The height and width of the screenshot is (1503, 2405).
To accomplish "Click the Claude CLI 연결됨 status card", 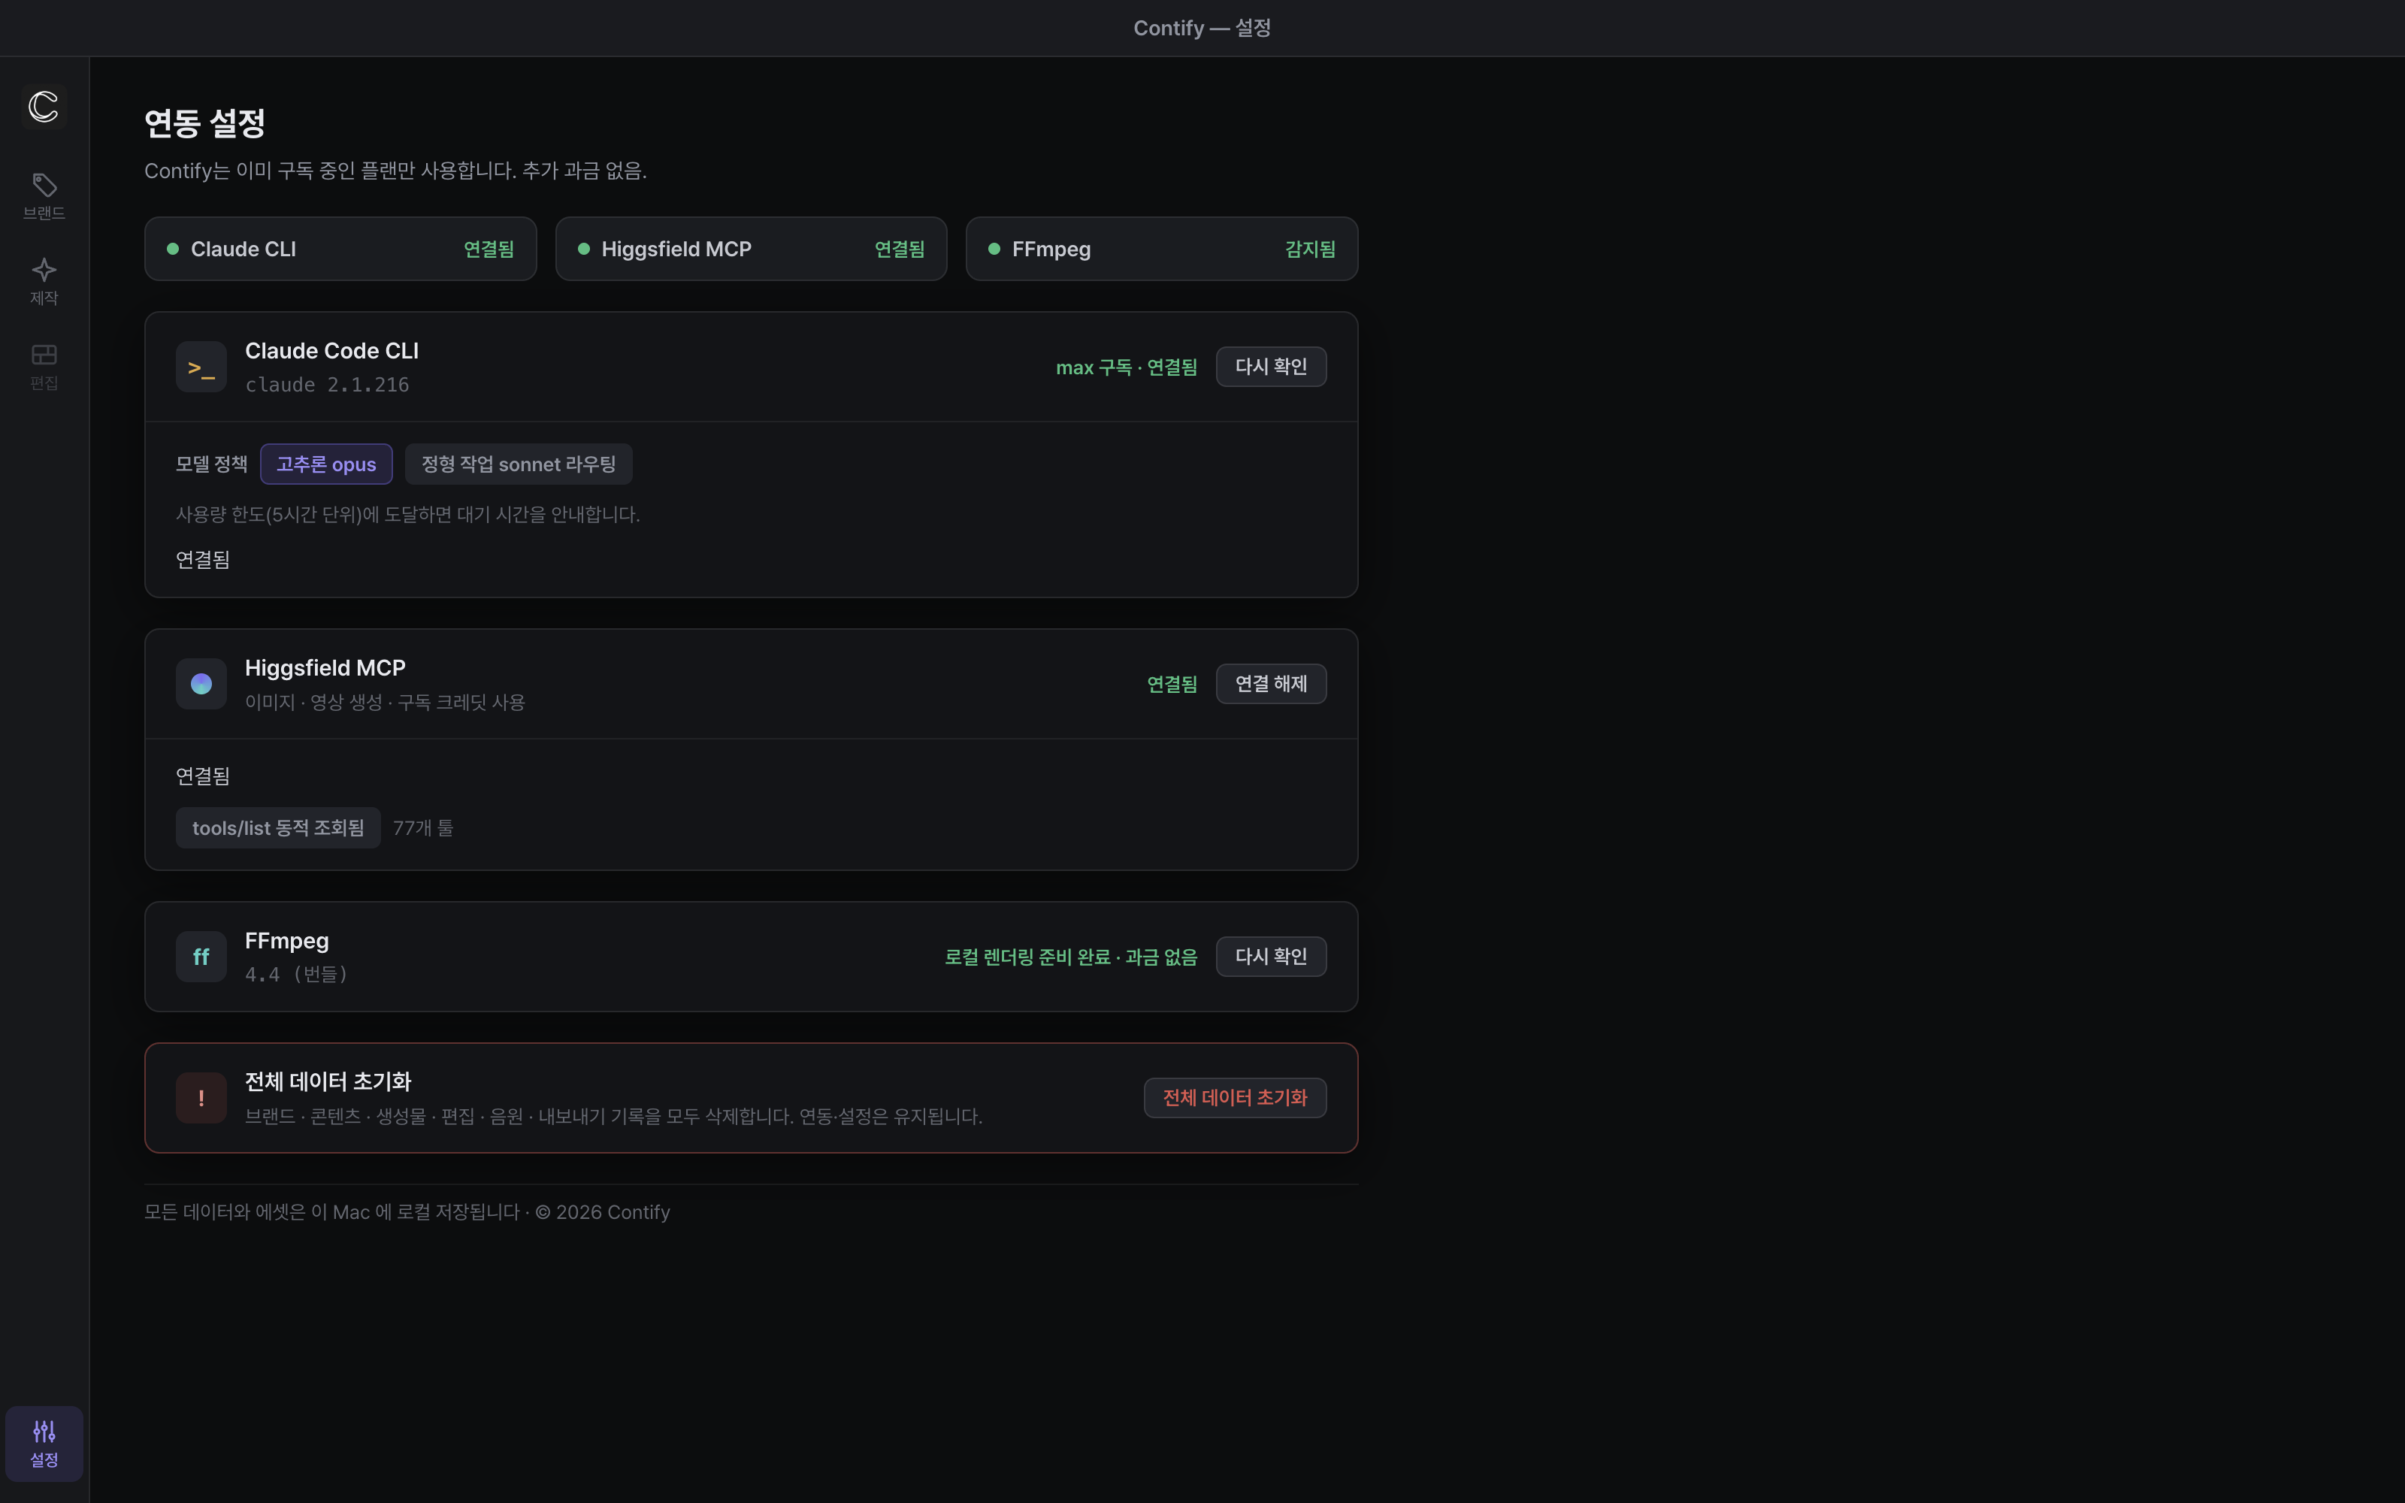I will 340,249.
